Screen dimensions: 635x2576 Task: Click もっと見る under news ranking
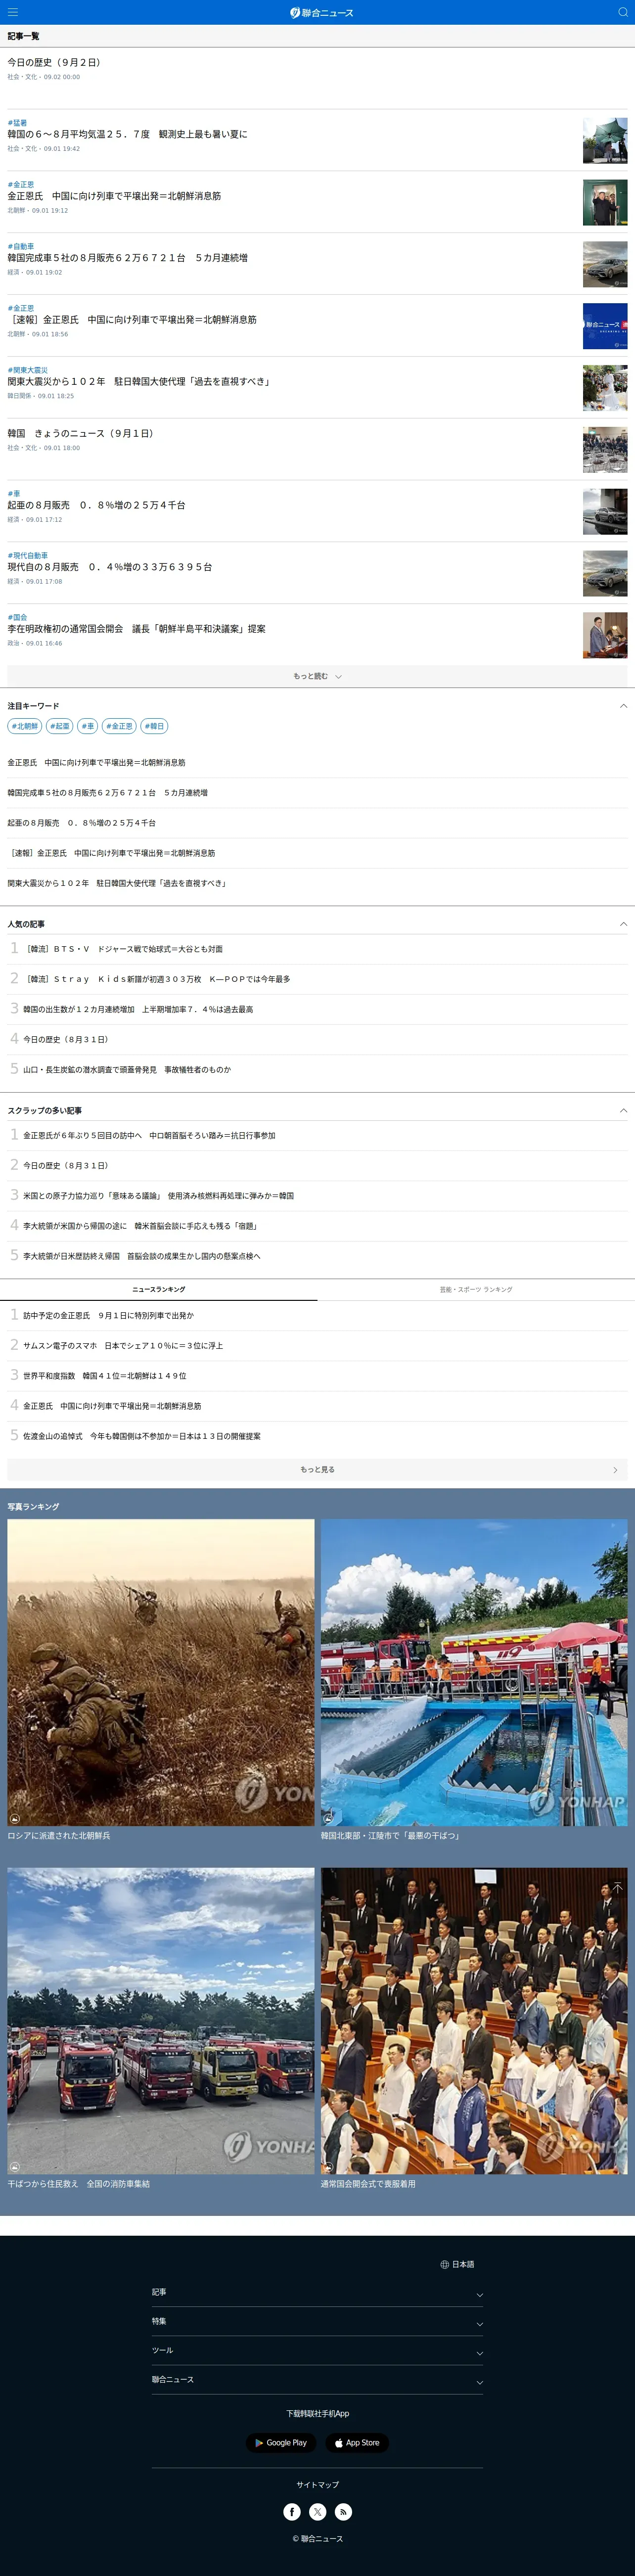(317, 1469)
